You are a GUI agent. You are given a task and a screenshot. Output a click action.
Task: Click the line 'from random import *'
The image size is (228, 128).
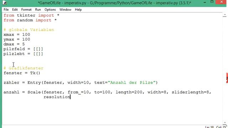[30, 20]
